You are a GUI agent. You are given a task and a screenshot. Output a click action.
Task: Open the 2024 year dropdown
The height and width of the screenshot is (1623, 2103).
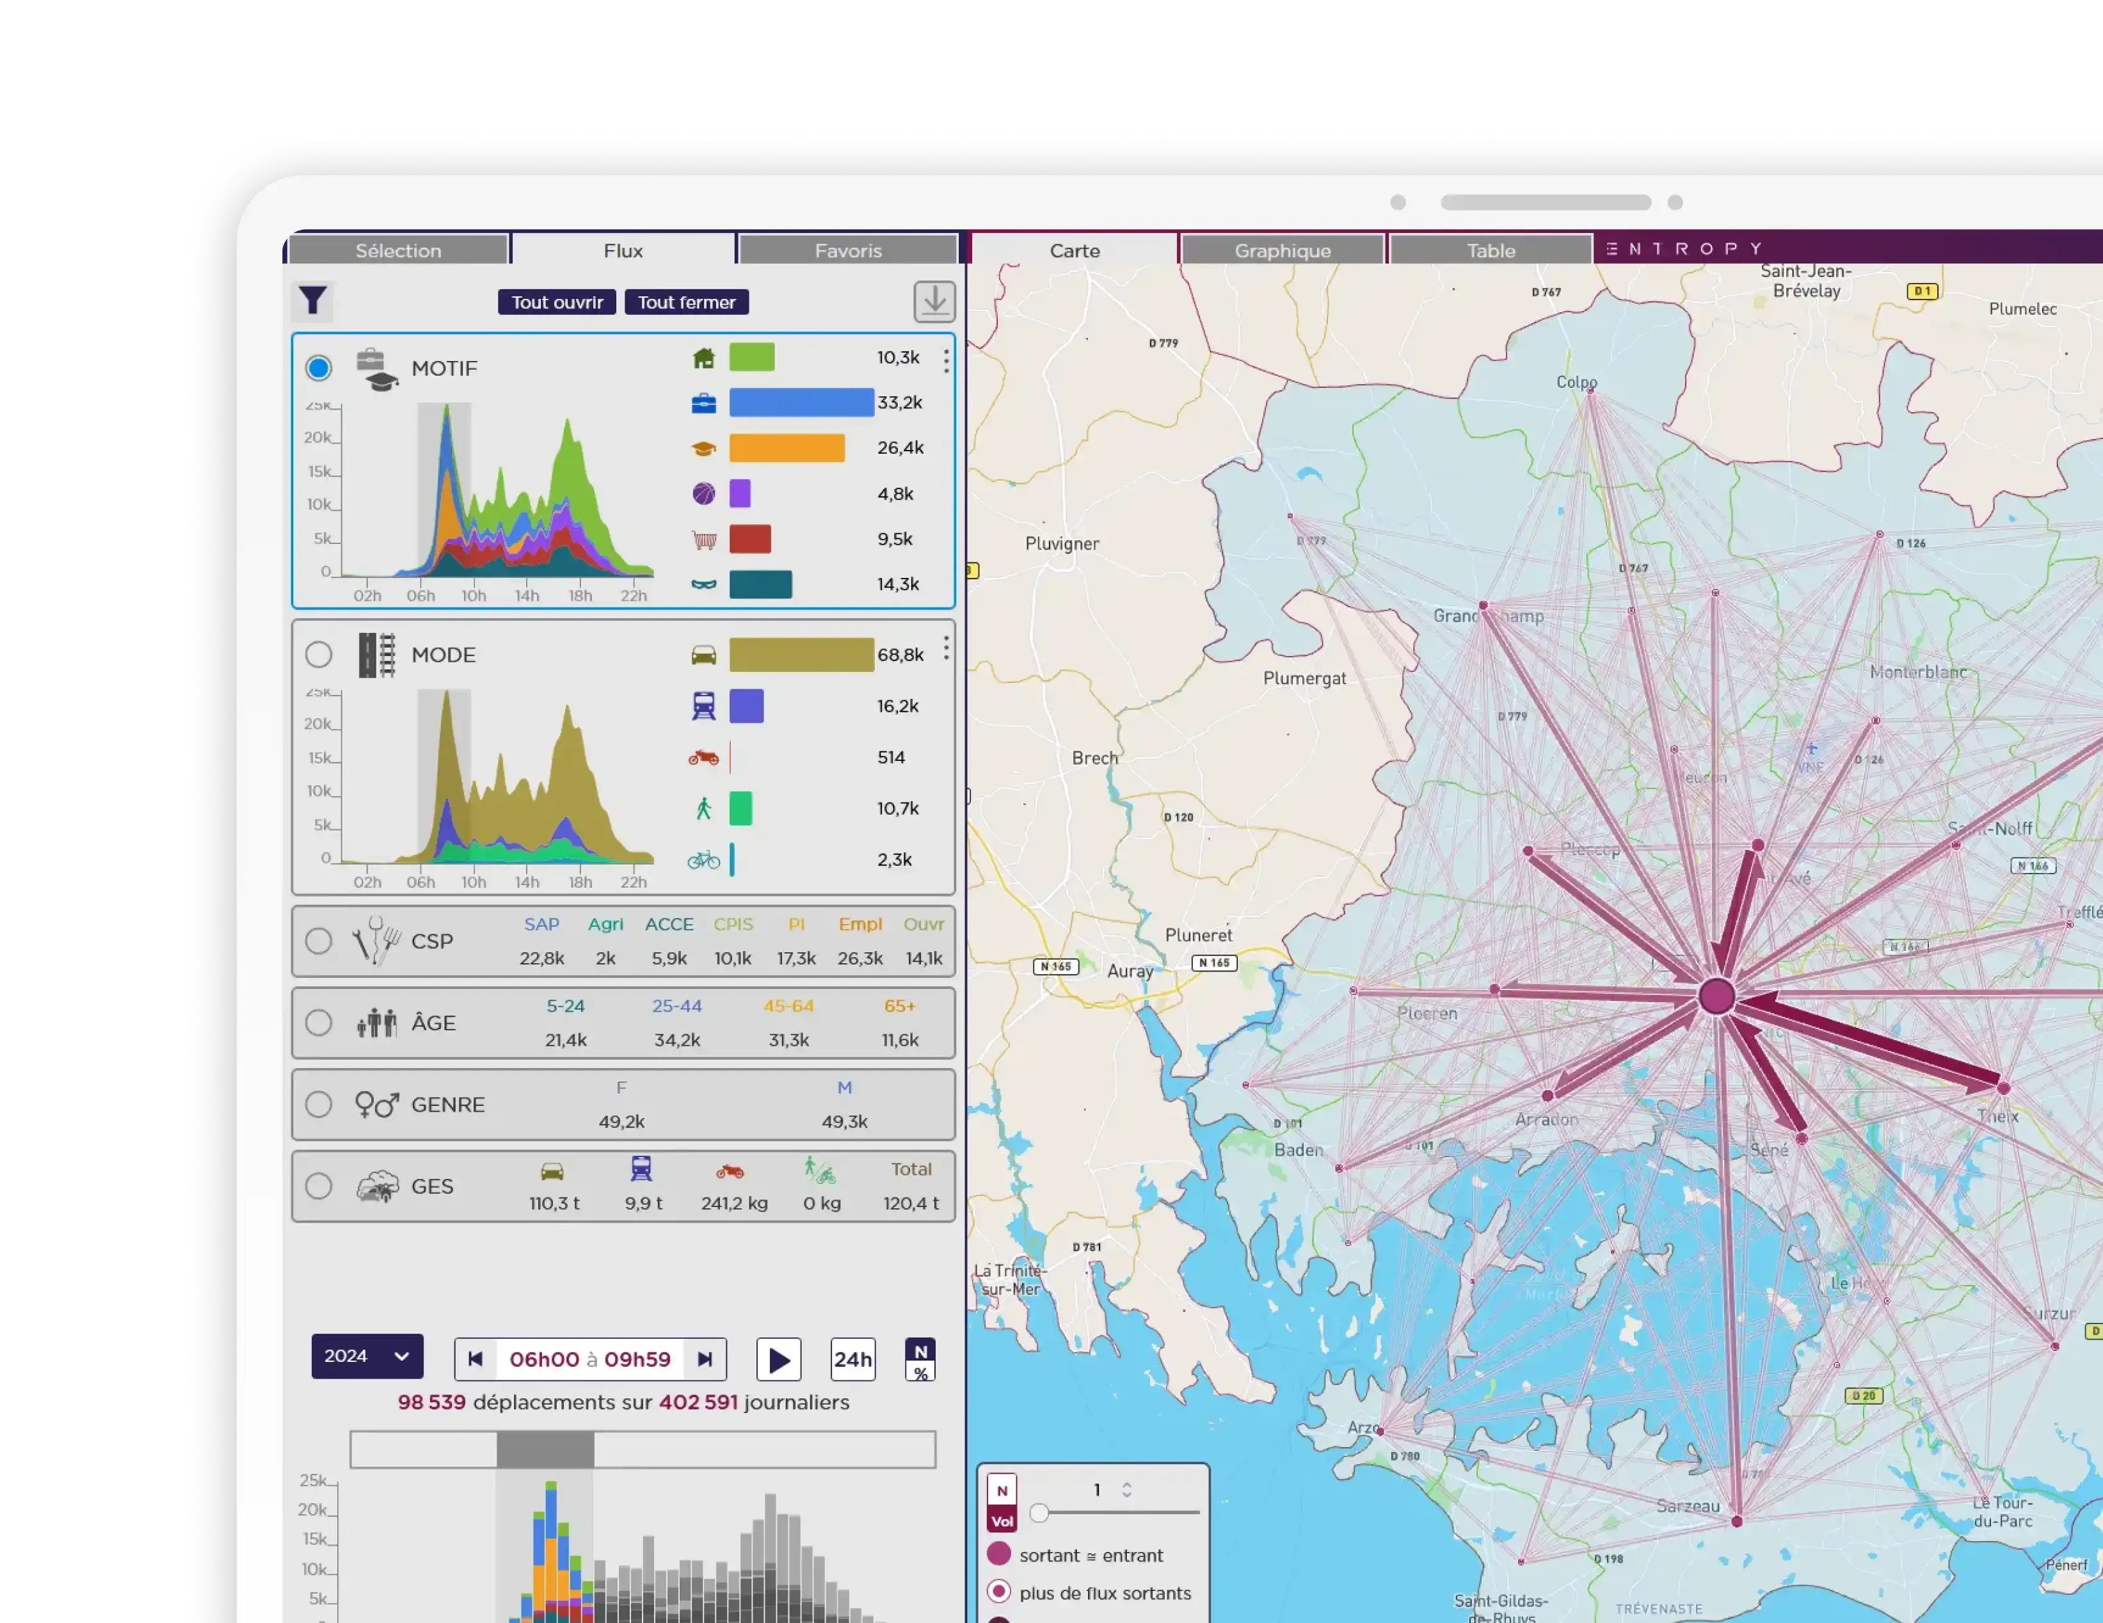pos(367,1356)
